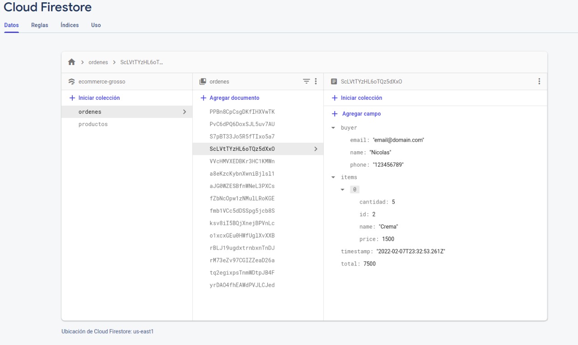Open the document ScLVtTYzHL6oTQz5dXxO three-dot menu
This screenshot has width=578, height=345.
539,81
